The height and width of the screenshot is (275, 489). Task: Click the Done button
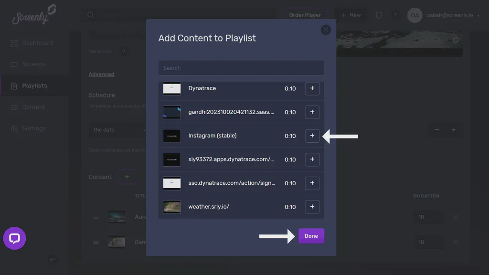311,235
